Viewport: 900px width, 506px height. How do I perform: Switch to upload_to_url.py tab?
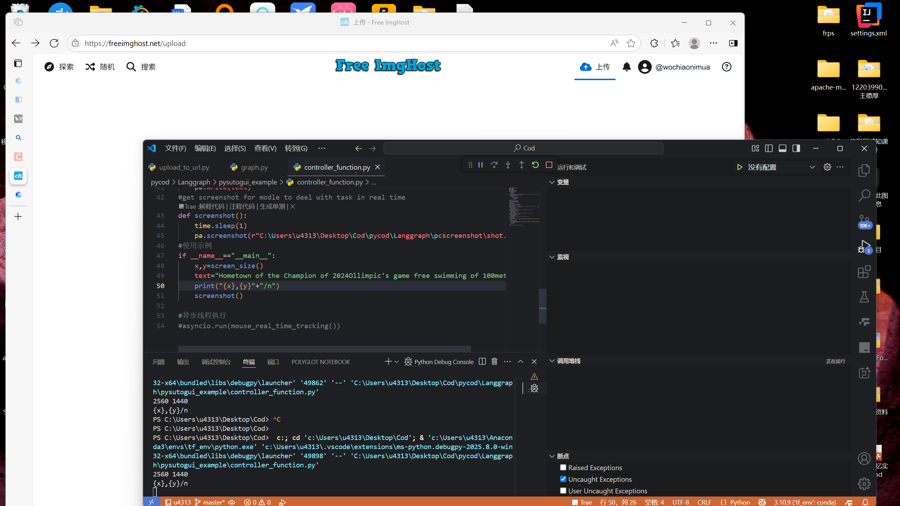pos(184,167)
